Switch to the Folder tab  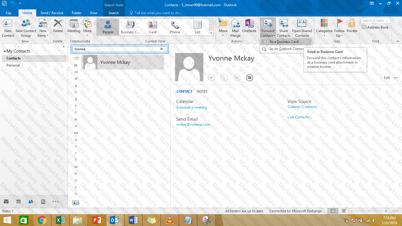pos(77,13)
